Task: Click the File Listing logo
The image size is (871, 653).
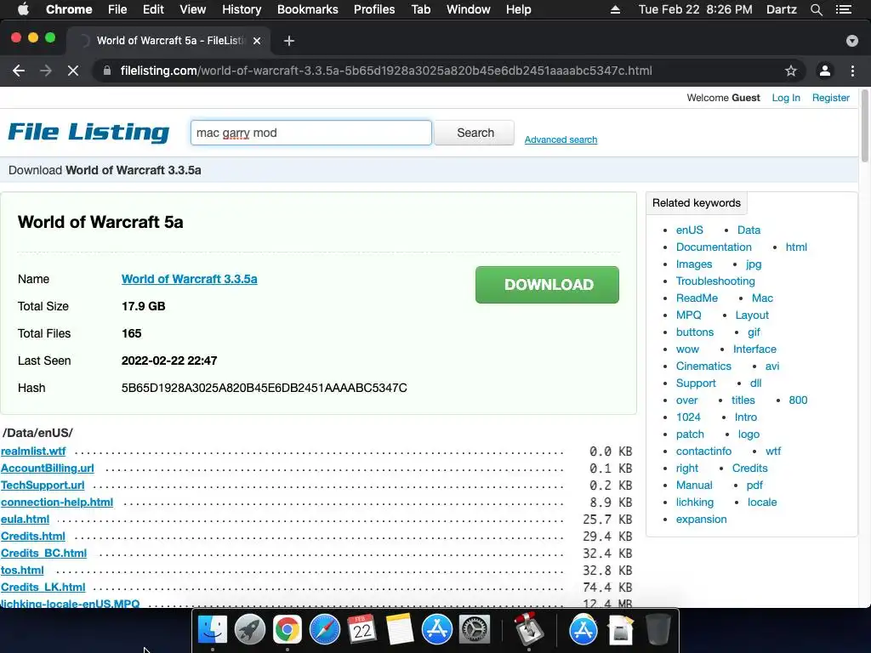Action: (x=88, y=132)
